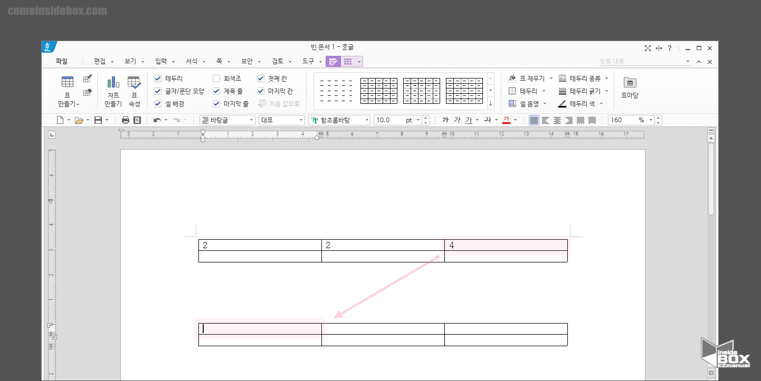Select center alignment icon
The image size is (761, 381).
pyautogui.click(x=557, y=120)
